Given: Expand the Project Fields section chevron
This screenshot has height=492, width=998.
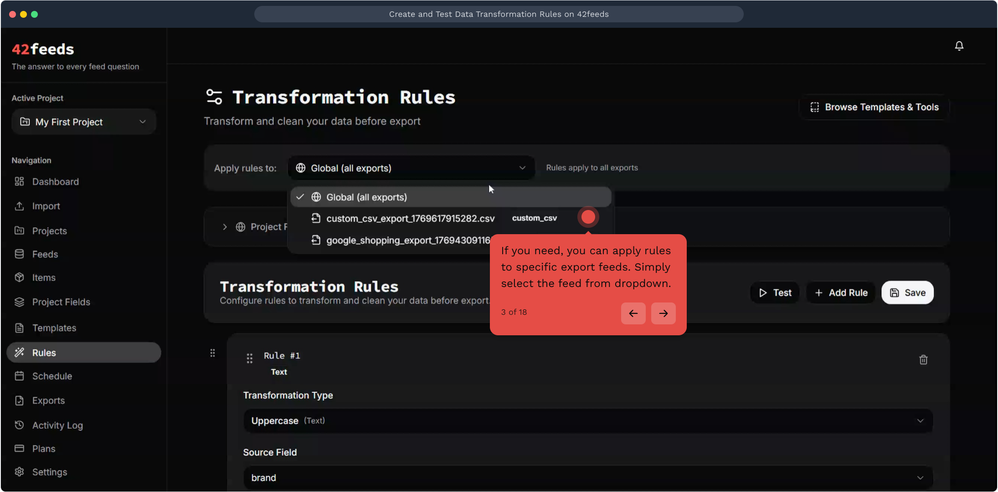Looking at the screenshot, I should [x=225, y=227].
